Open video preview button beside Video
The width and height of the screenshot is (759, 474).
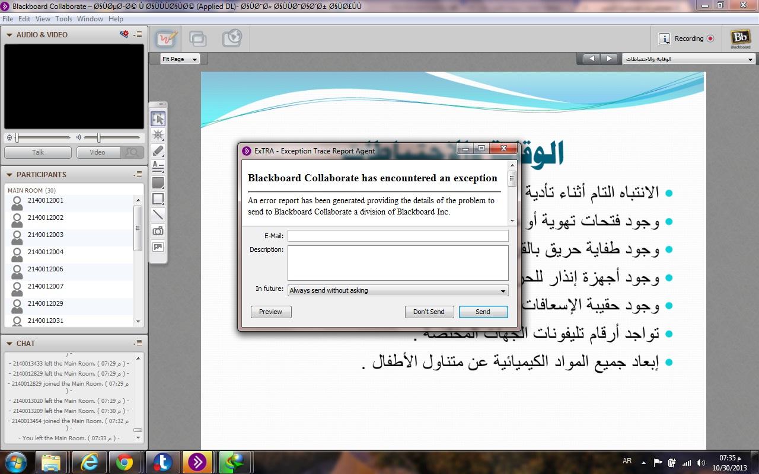[132, 152]
